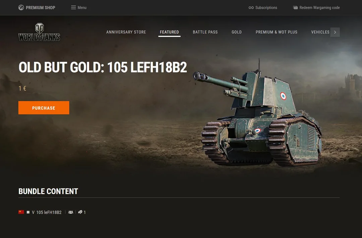Click the Redeem Wargaming code card icon
The height and width of the screenshot is (238, 362).
tap(295, 8)
